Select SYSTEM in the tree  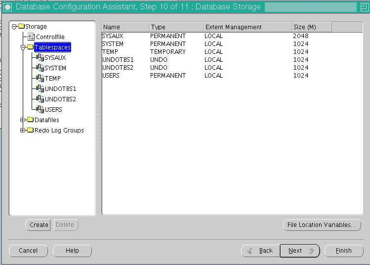tap(55, 68)
